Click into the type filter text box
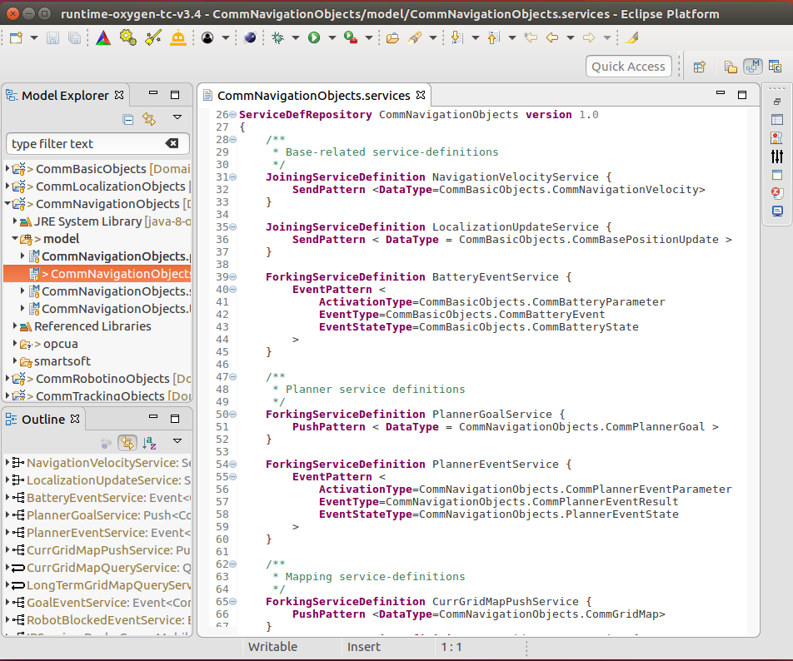This screenshot has height=661, width=793. (x=83, y=144)
